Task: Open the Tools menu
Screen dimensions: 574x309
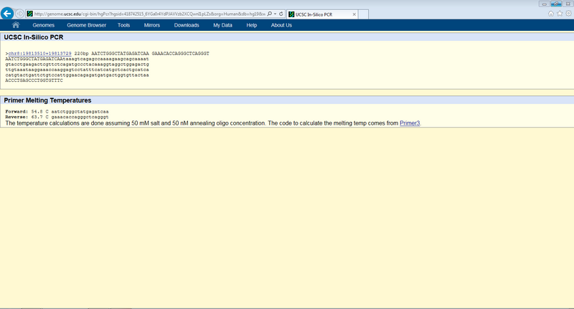Action: [x=123, y=25]
